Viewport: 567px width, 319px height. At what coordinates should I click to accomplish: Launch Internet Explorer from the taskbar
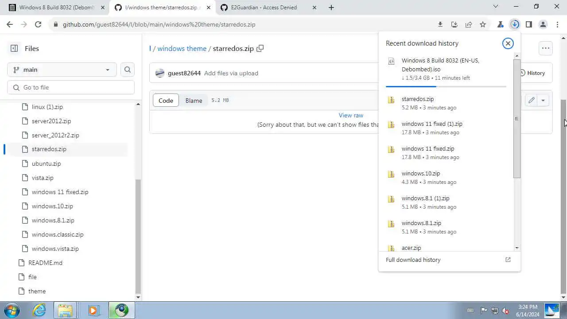39,310
